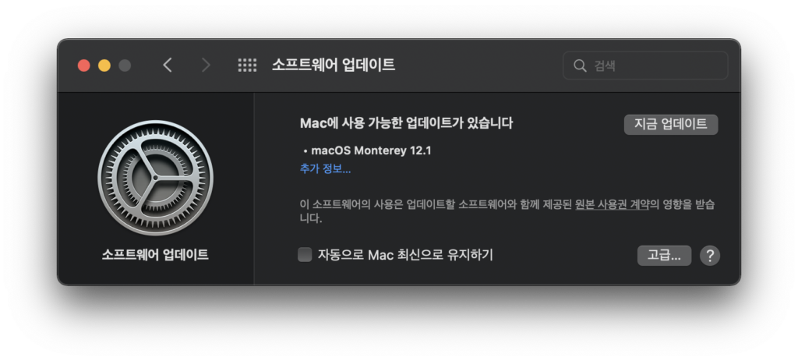Click the 소프트웨어 업데이트 window title

334,65
